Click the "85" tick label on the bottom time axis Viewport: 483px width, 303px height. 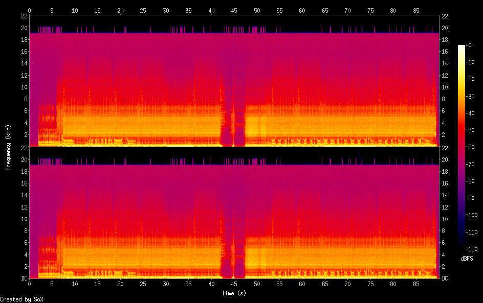point(416,284)
